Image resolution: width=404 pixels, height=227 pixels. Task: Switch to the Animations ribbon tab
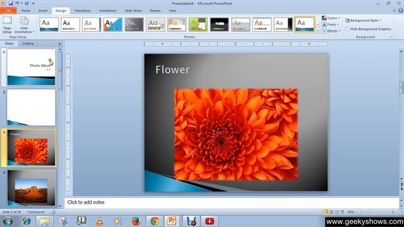(108, 11)
